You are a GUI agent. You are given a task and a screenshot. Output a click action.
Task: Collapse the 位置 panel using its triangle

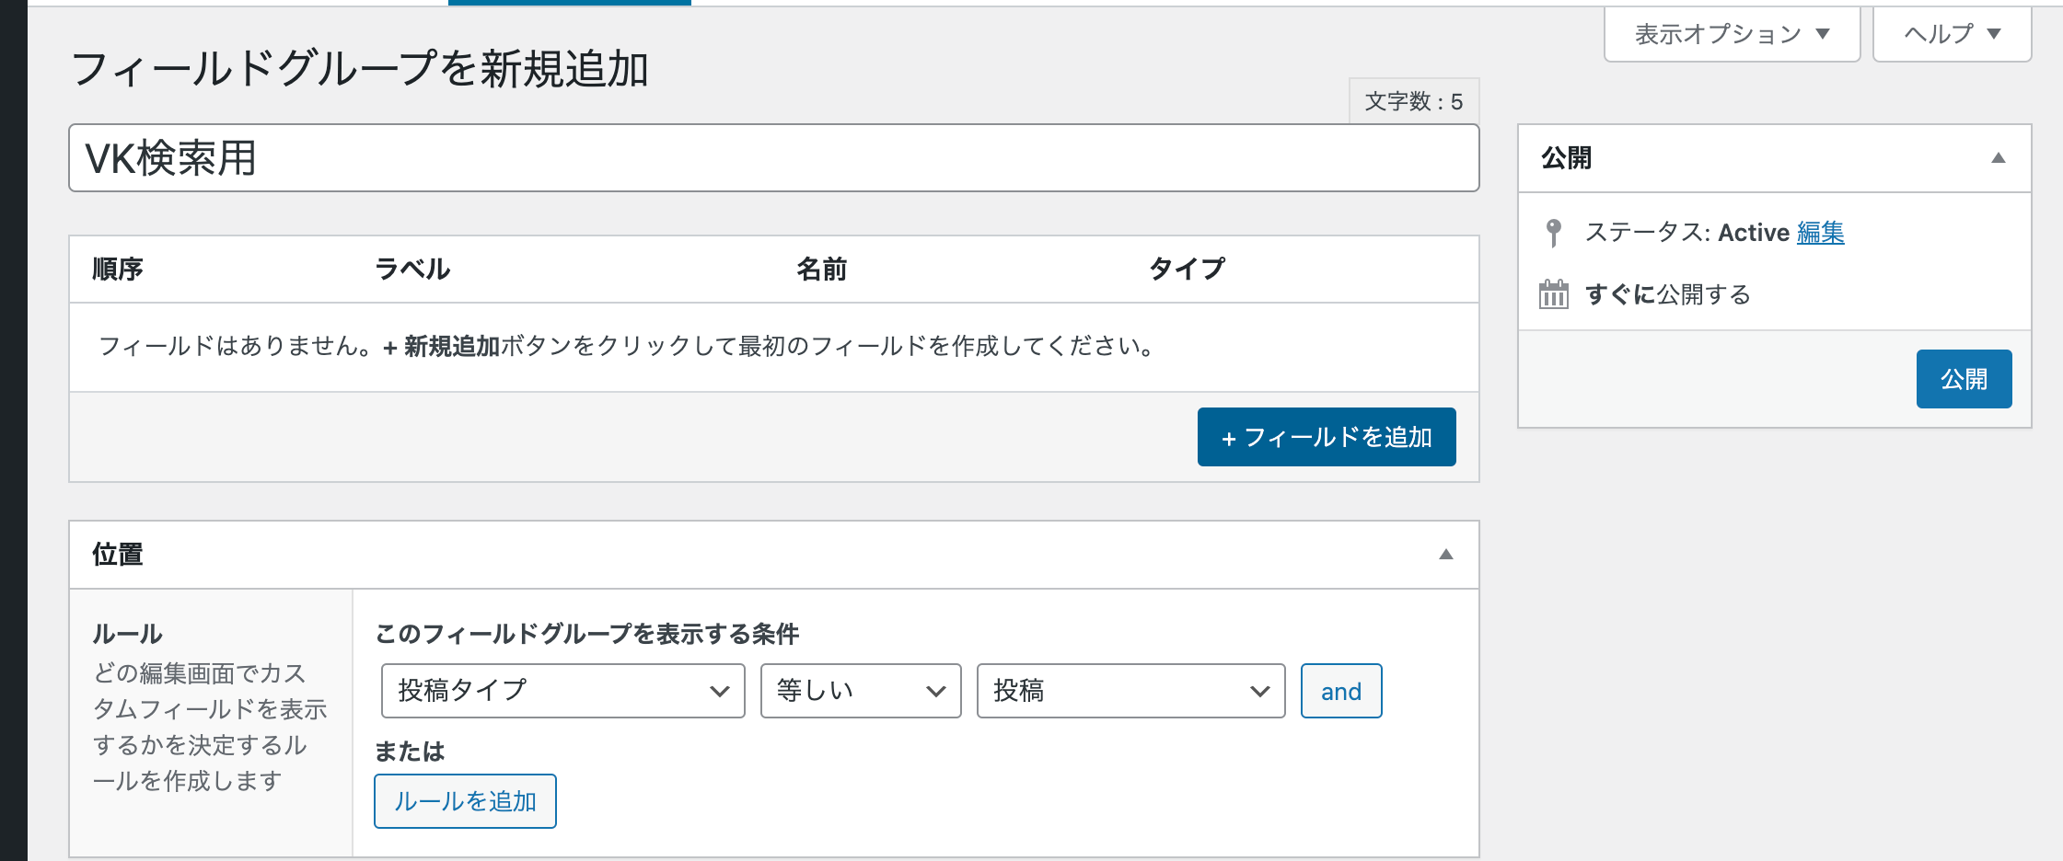(x=1446, y=555)
